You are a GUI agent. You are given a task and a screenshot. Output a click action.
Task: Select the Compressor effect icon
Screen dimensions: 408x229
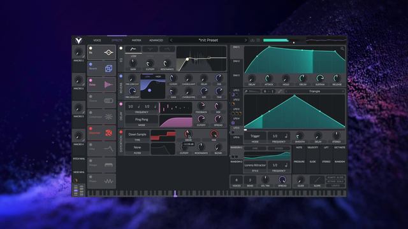click(x=108, y=117)
